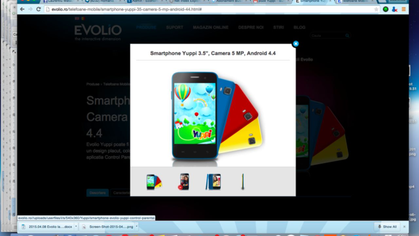
Task: Click the blue person extension icon
Action: (394, 9)
